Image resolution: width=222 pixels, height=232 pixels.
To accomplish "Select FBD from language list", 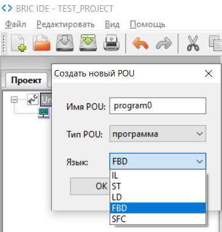I will [x=158, y=208].
